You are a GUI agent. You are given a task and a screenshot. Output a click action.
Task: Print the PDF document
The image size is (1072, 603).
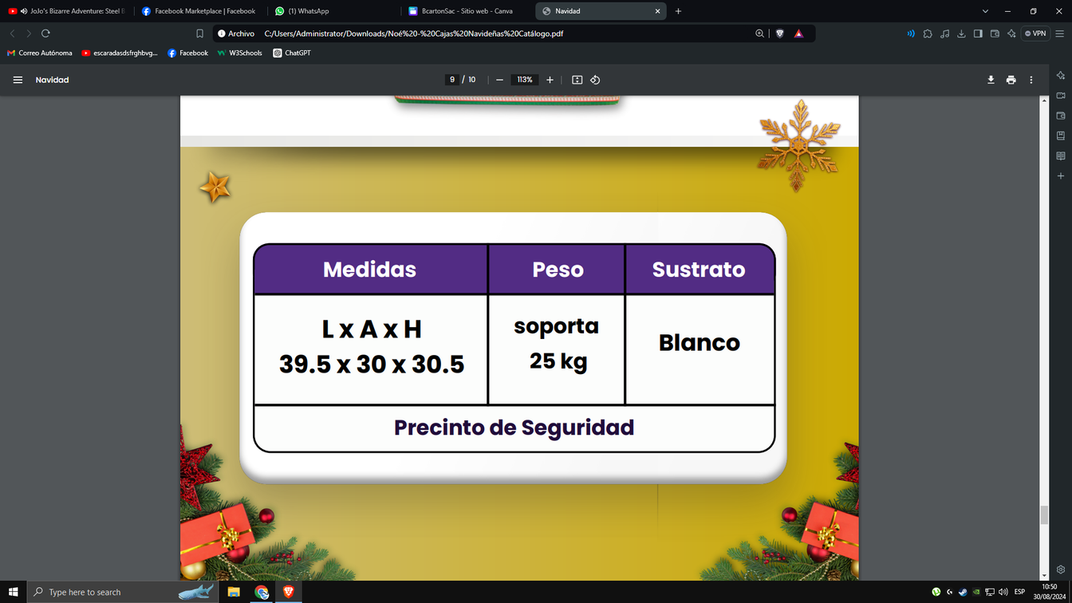coord(1011,80)
